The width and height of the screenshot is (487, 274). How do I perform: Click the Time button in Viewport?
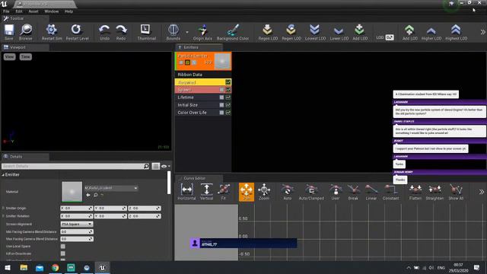tap(25, 57)
